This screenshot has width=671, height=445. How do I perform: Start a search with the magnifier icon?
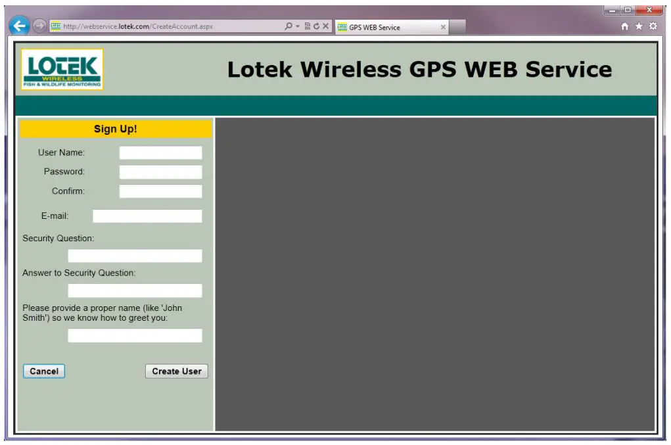coord(289,26)
